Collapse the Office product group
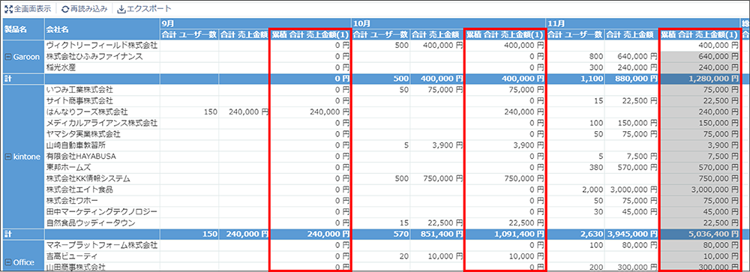 [7, 262]
